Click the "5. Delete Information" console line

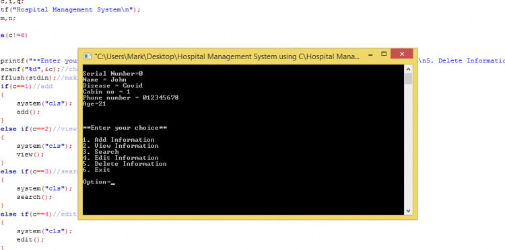tap(125, 164)
